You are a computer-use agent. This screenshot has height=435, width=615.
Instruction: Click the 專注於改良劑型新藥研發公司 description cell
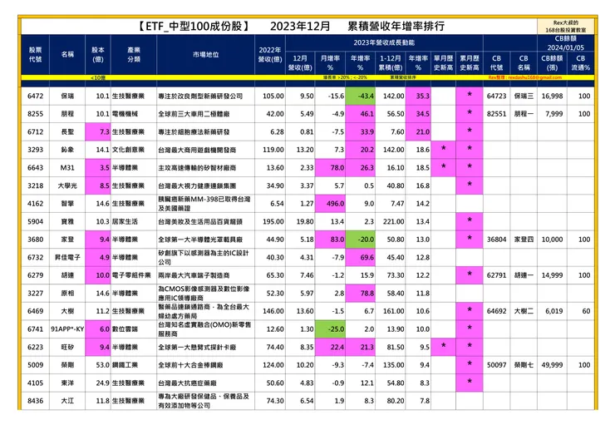[x=205, y=96]
